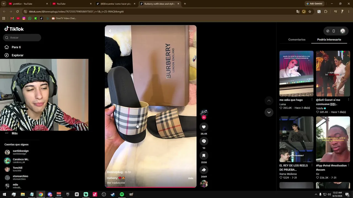Open Steam from the taskbar
This screenshot has width=353, height=198.
click(113, 194)
